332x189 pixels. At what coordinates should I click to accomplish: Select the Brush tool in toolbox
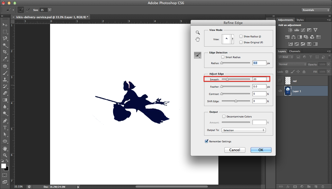click(5, 73)
